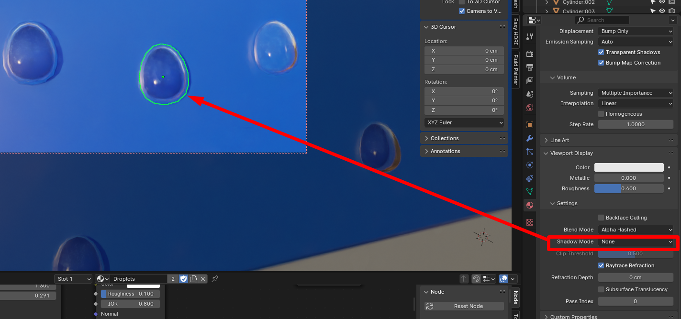Toggle the node editor pin icon
Screen dimensions: 681x319
click(x=215, y=279)
